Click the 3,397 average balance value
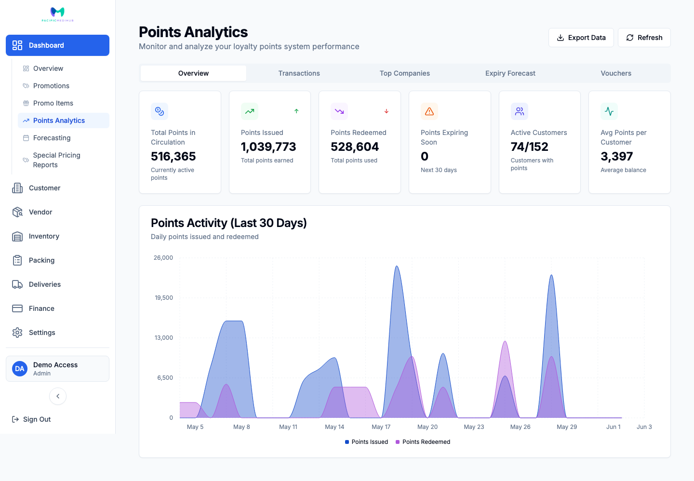 tap(617, 157)
